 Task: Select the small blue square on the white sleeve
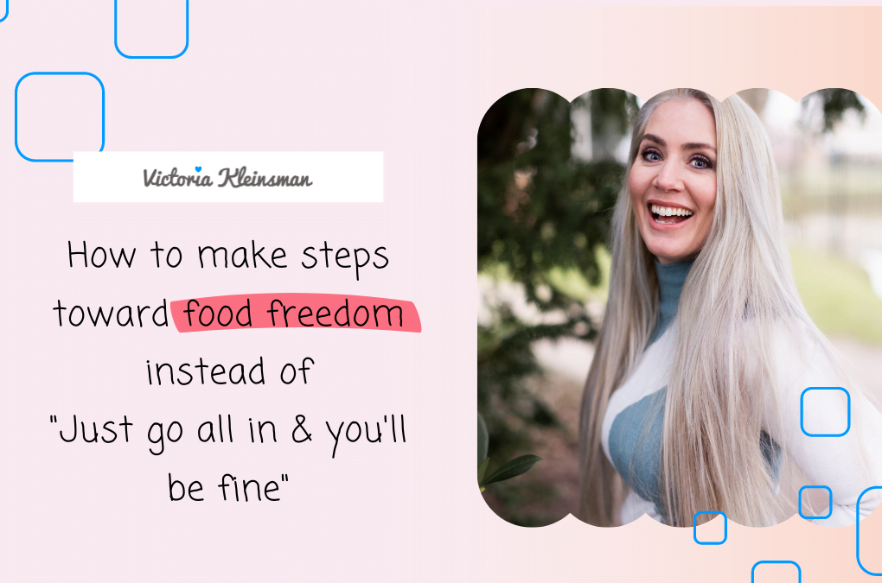815,502
